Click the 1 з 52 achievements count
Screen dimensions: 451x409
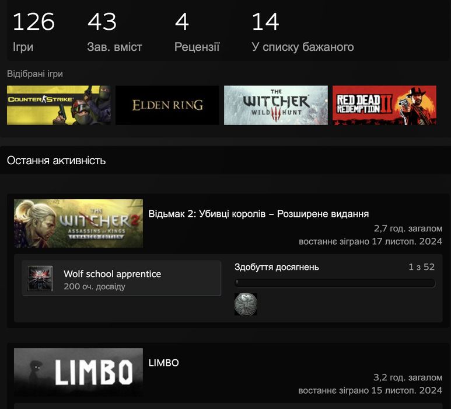point(421,266)
